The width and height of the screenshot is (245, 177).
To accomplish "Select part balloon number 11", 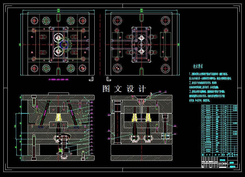I will point(92,117).
